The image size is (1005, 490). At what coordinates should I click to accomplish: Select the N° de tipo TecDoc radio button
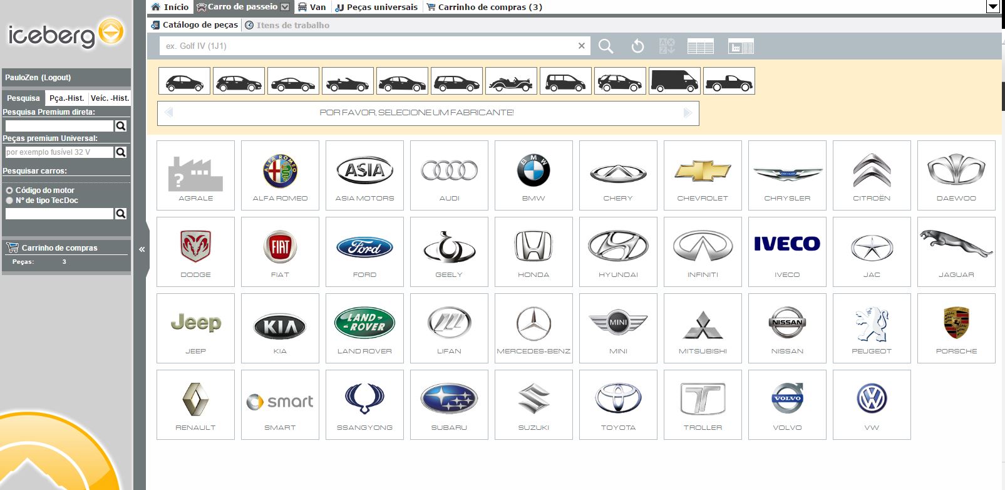tap(9, 201)
